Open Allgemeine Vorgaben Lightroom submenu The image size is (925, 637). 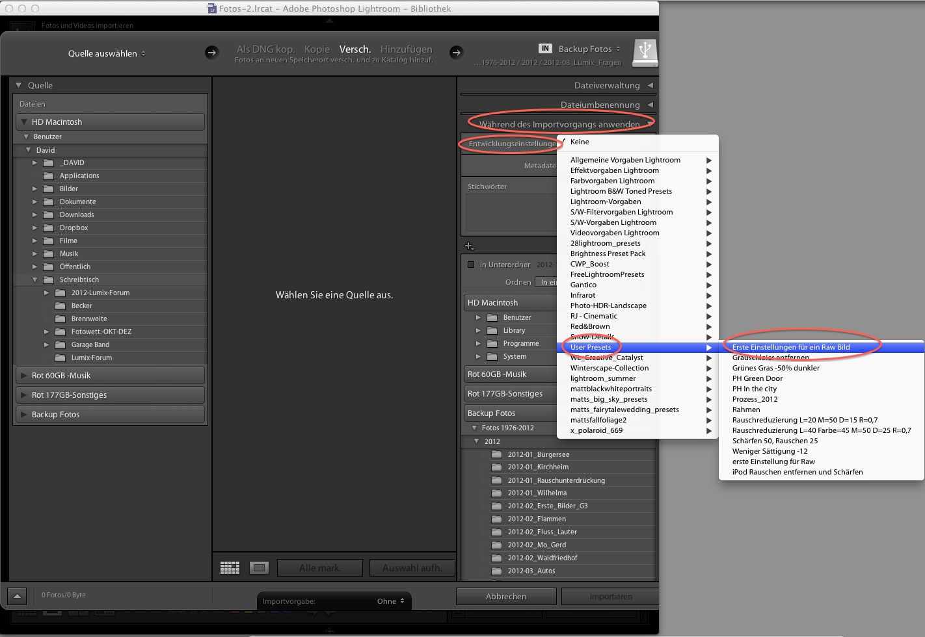[x=637, y=160]
